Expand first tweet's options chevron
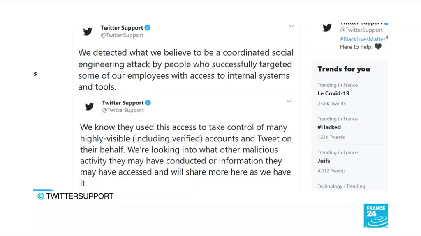 pos(291,27)
